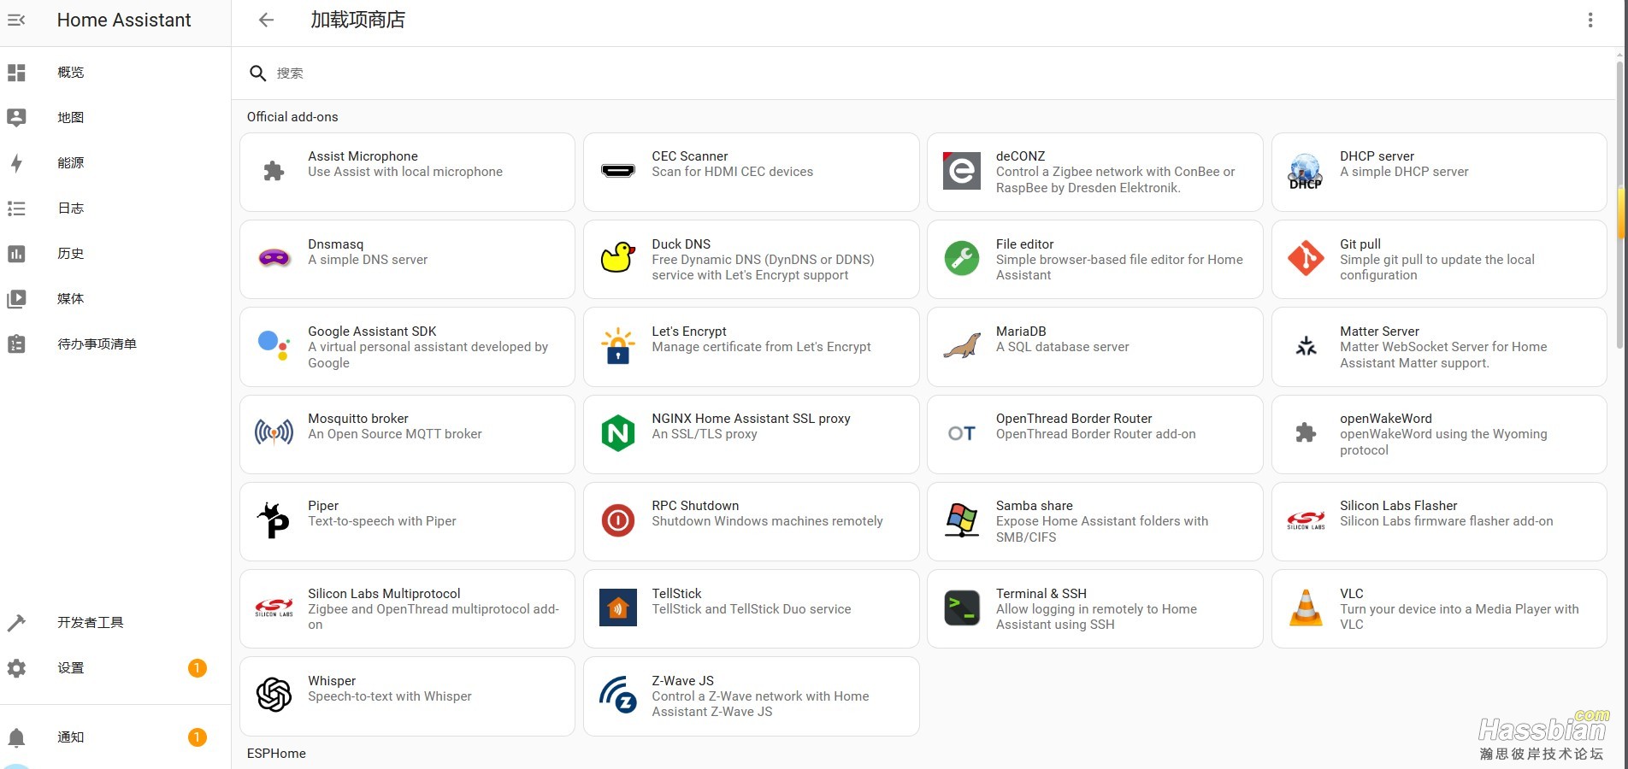Click 'Speech-to-text with Whisper' description
1628x769 pixels.
pyautogui.click(x=390, y=696)
